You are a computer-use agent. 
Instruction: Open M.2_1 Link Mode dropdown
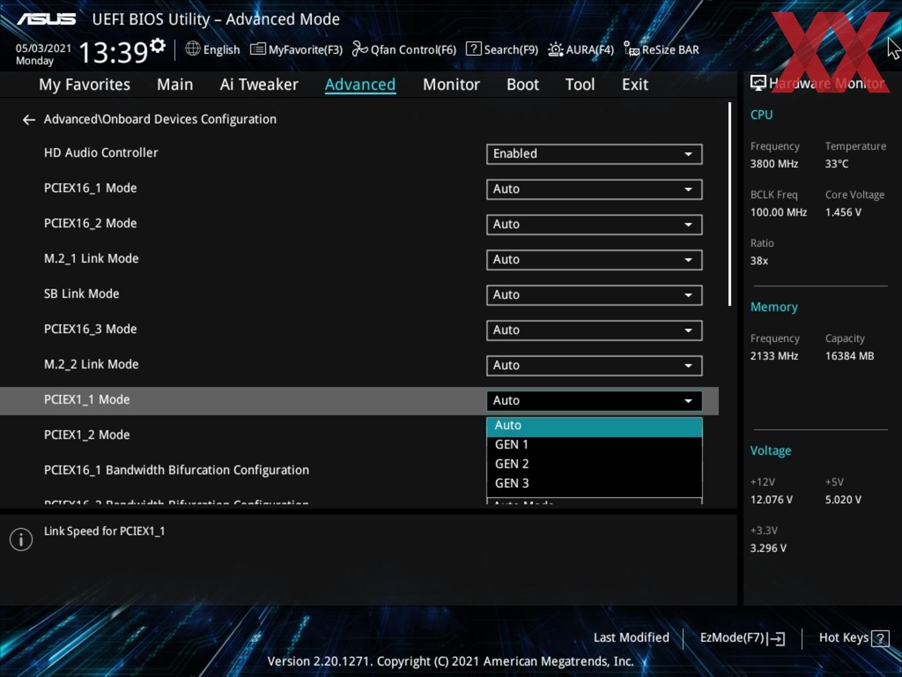[594, 260]
